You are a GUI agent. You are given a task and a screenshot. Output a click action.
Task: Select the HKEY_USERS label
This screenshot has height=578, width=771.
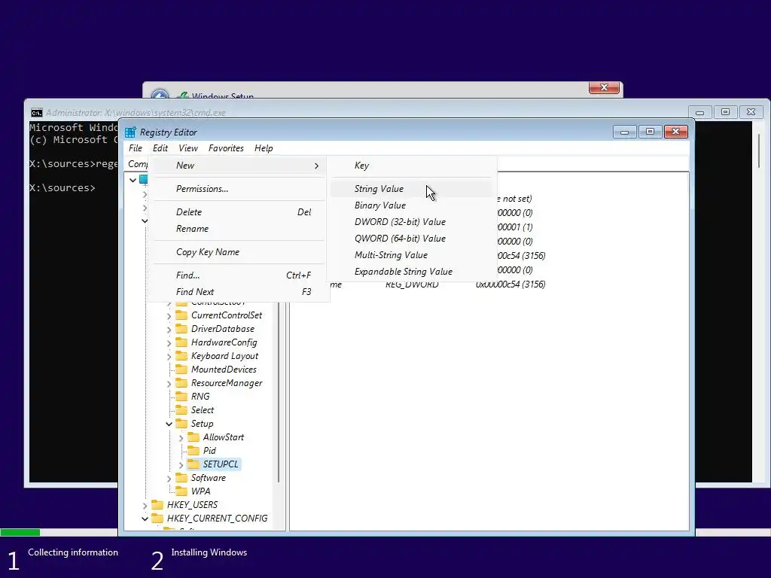click(x=192, y=505)
